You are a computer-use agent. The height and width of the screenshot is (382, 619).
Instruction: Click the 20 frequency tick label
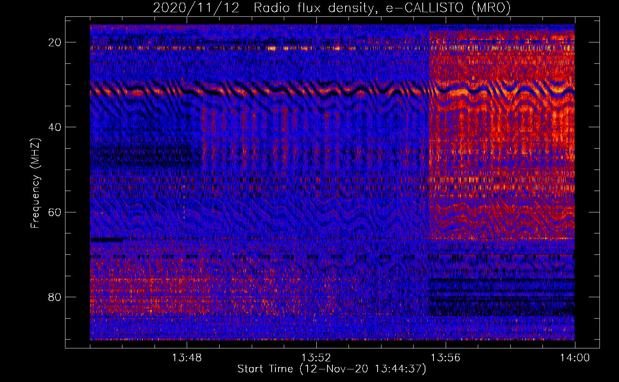pyautogui.click(x=55, y=42)
